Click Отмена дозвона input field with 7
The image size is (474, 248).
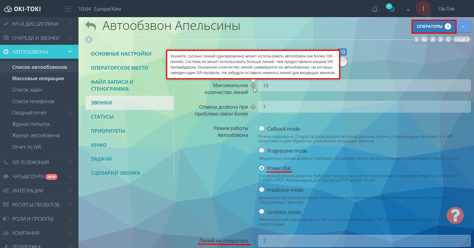(x=364, y=107)
